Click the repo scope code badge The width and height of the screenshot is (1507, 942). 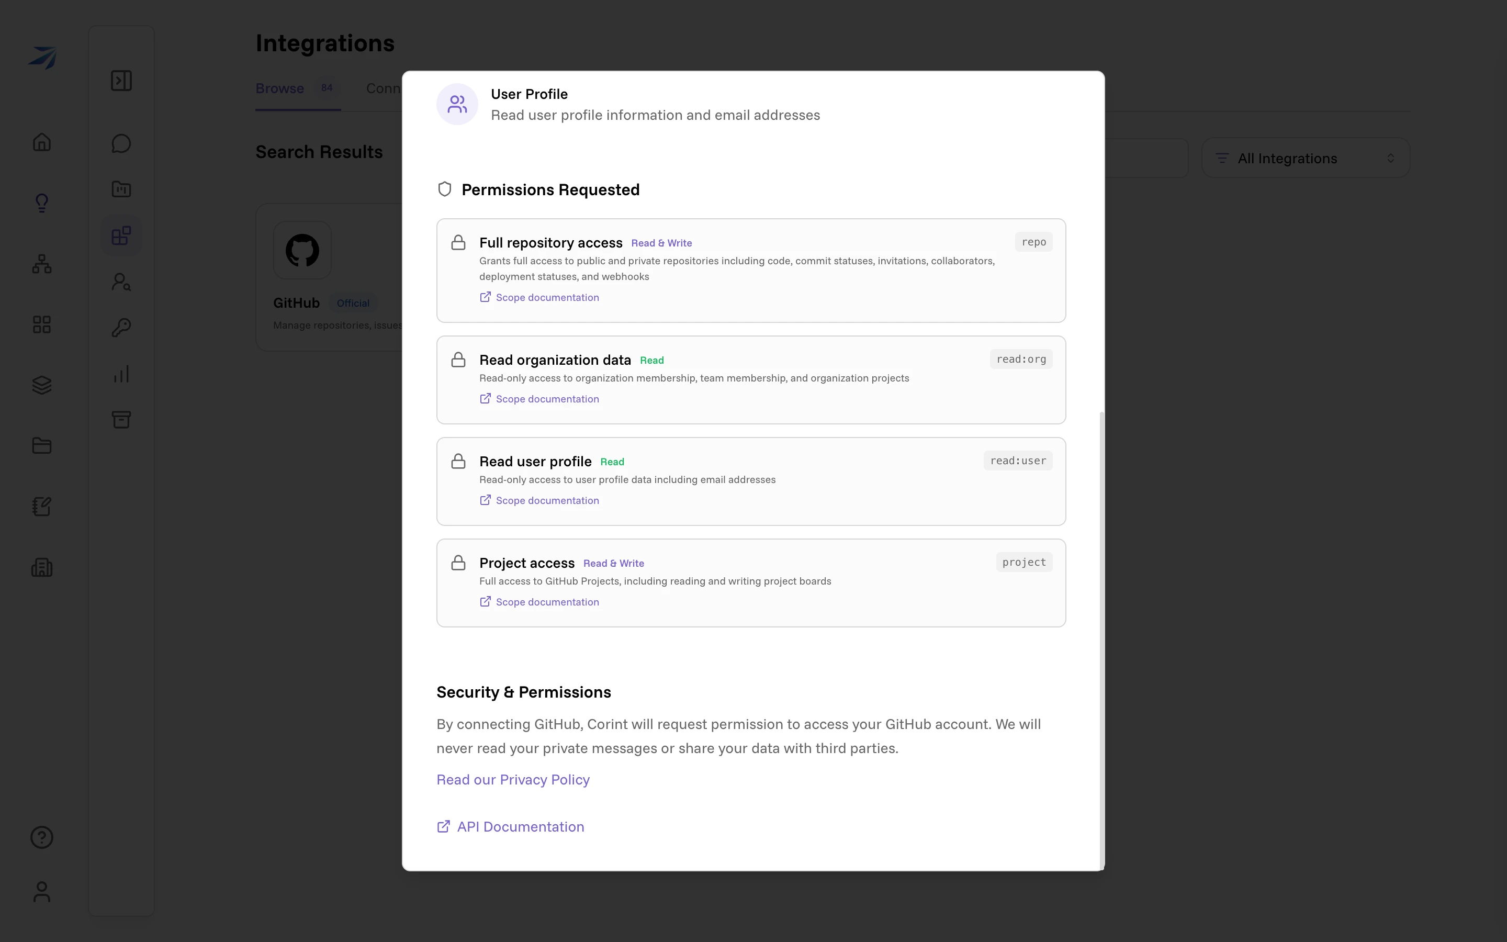1034,242
